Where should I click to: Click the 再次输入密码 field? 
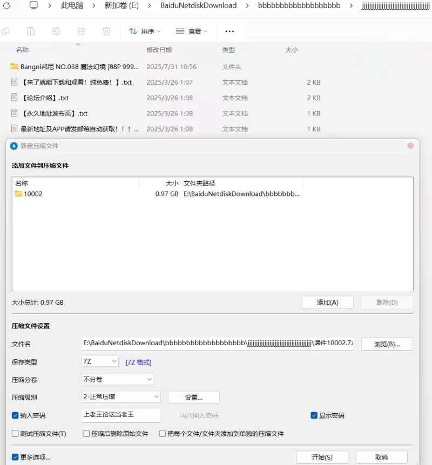coord(264,415)
